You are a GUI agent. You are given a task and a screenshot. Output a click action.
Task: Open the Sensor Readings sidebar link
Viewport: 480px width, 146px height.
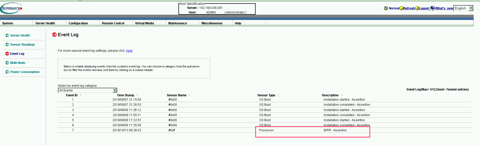(23, 45)
